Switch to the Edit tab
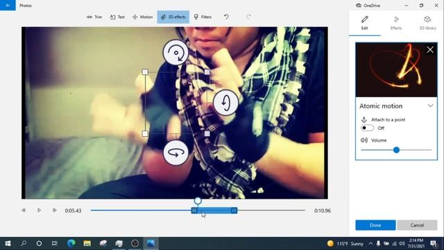This screenshot has width=444, height=250. (x=365, y=23)
